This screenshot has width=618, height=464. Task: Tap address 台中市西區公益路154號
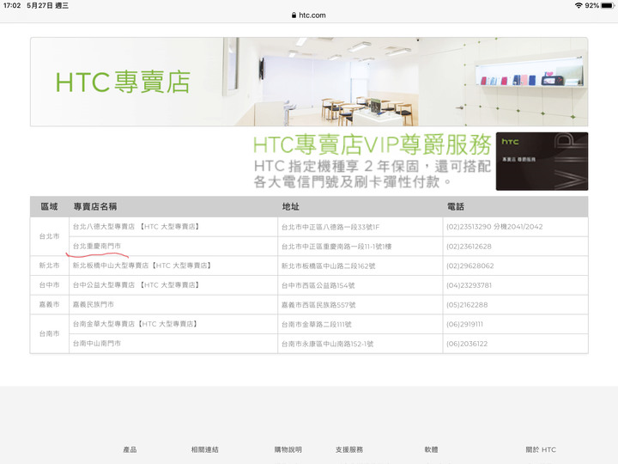[x=318, y=285]
